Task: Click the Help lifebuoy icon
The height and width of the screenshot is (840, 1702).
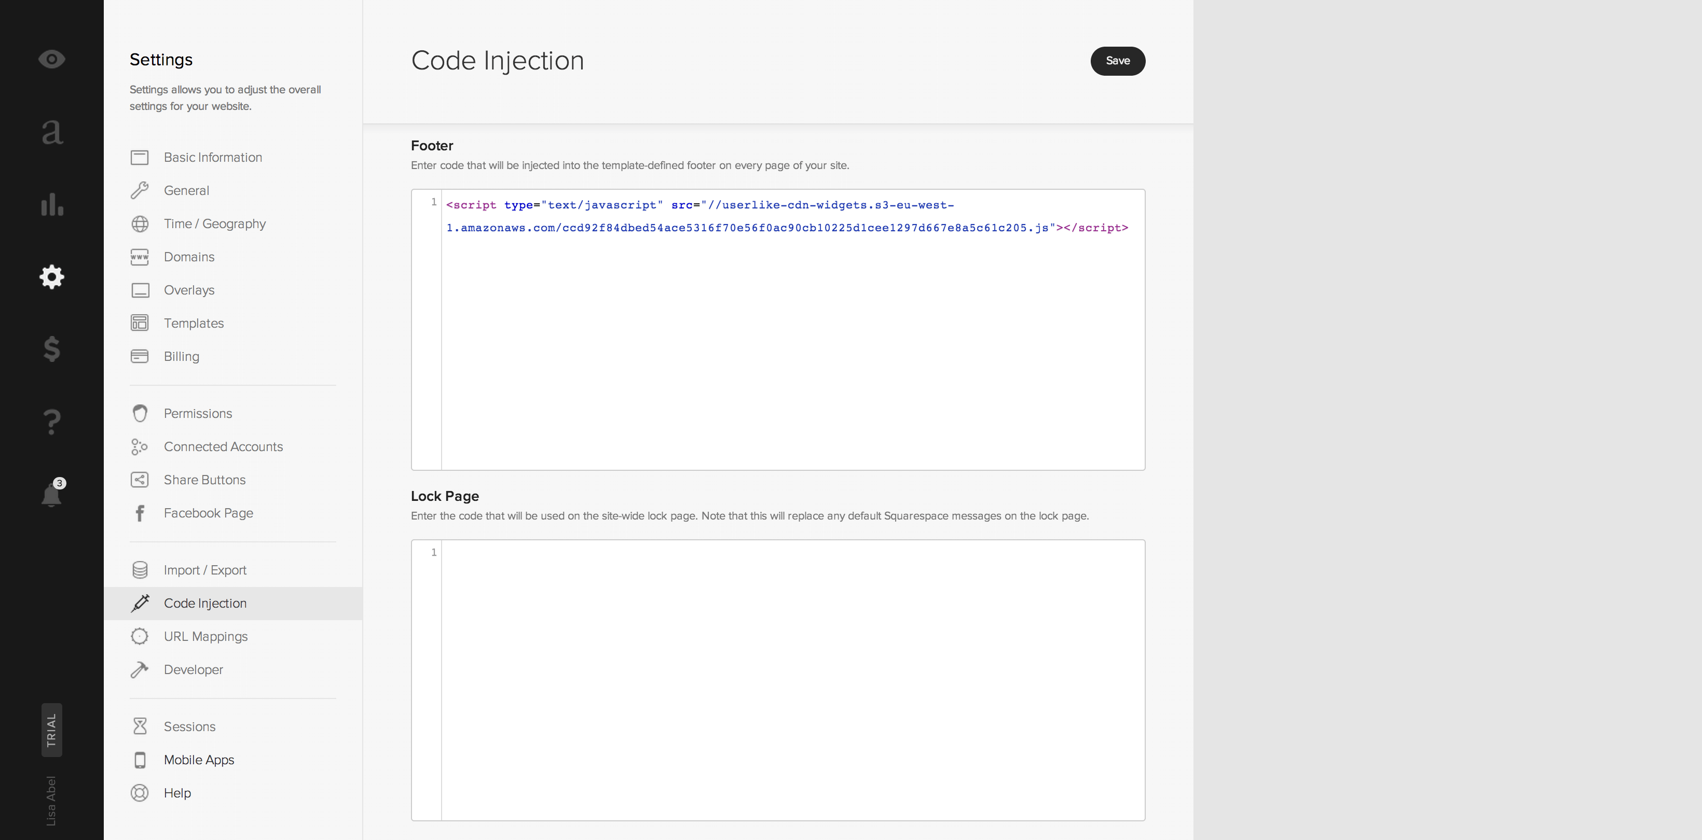Action: (140, 793)
